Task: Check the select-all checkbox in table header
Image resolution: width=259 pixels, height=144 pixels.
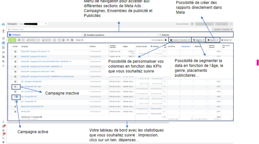Action: point(9,46)
